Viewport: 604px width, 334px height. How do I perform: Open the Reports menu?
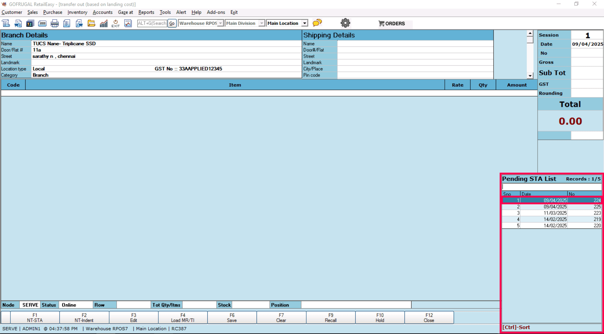pyautogui.click(x=146, y=12)
